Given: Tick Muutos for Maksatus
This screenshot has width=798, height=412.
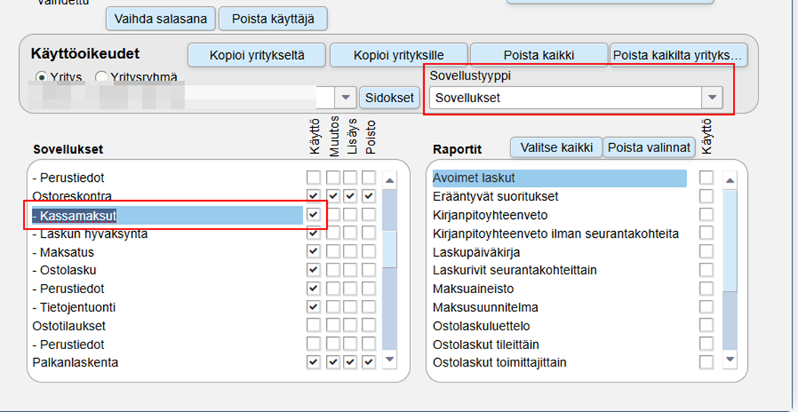Looking at the screenshot, I should (332, 251).
